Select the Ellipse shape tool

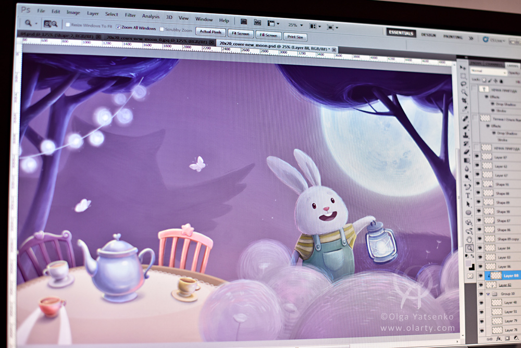[x=468, y=213]
